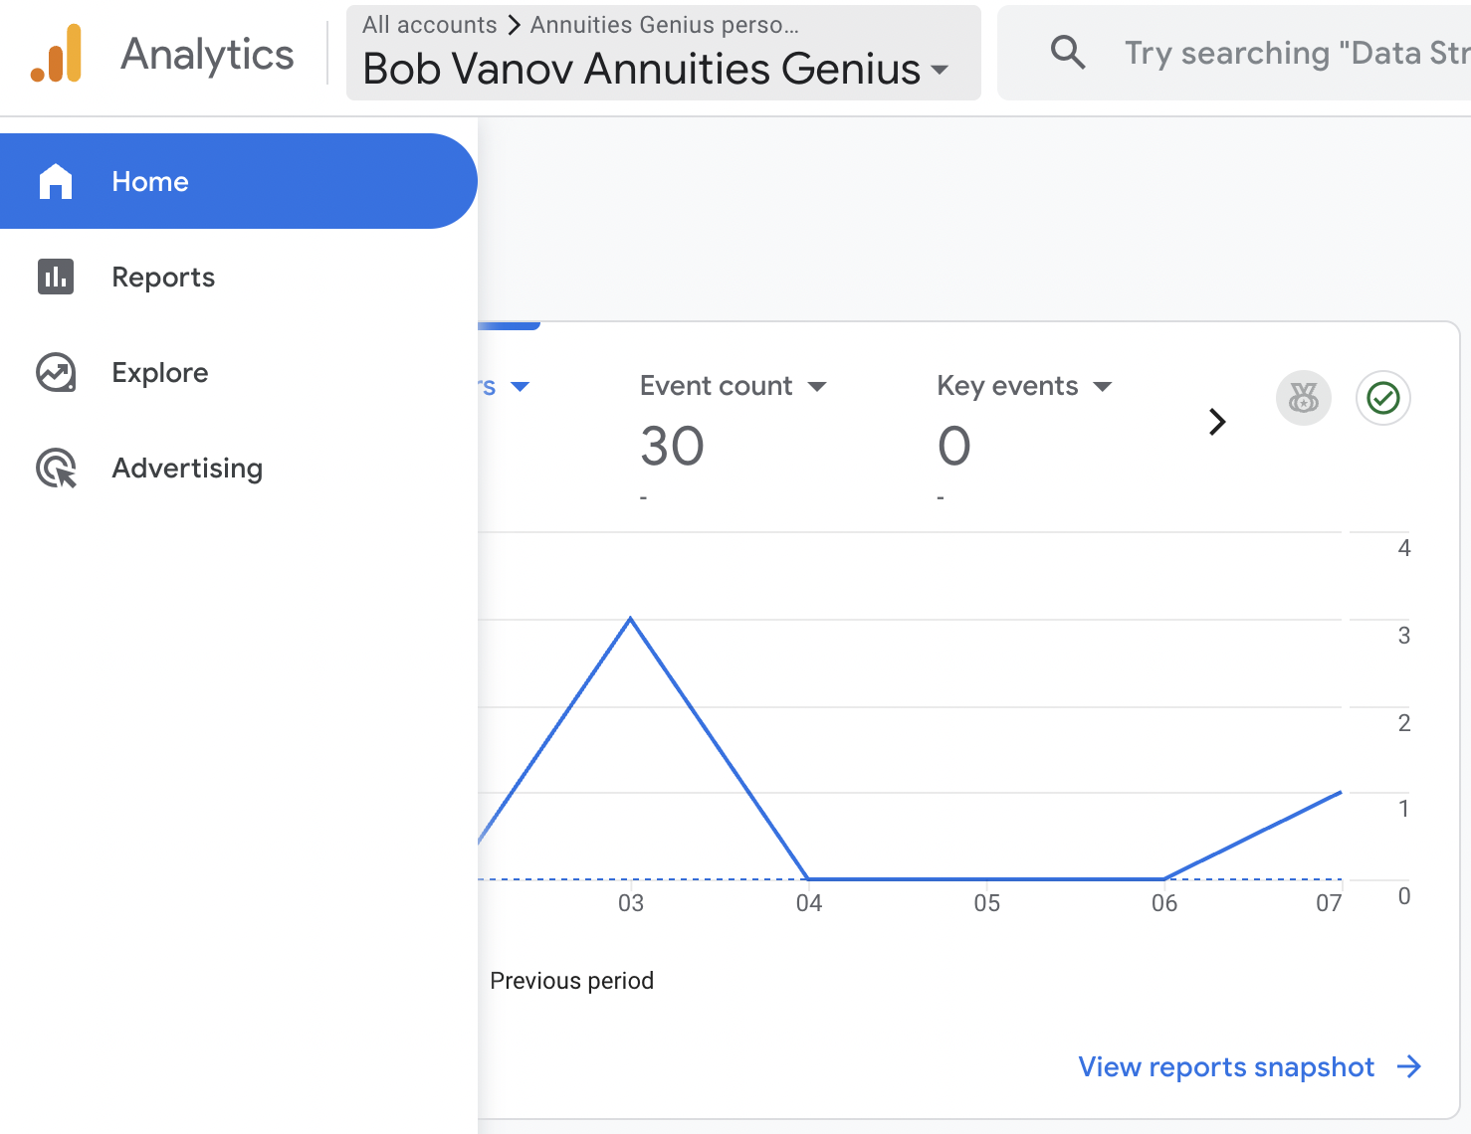This screenshot has height=1134, width=1471.
Task: Click the magnifying glass search icon
Action: (x=1068, y=53)
